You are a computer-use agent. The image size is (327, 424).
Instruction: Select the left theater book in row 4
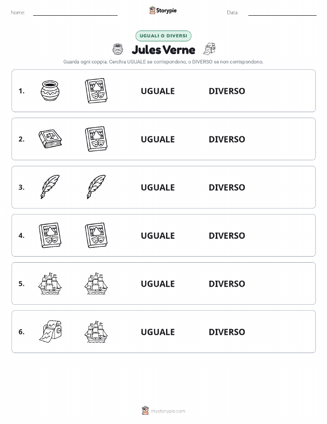[x=50, y=235]
